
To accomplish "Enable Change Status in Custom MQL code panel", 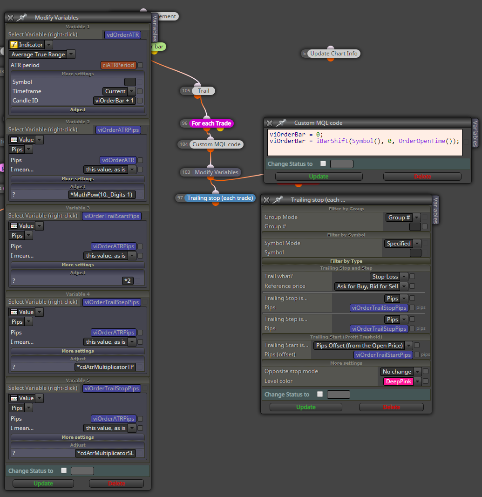I will coord(323,163).
